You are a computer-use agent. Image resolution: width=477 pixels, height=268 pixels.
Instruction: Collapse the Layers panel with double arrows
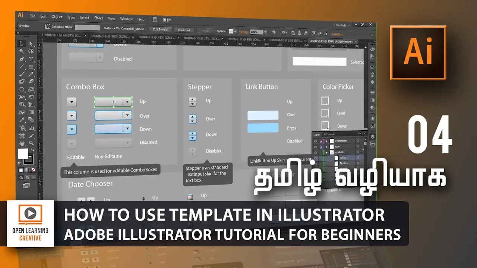click(x=360, y=134)
